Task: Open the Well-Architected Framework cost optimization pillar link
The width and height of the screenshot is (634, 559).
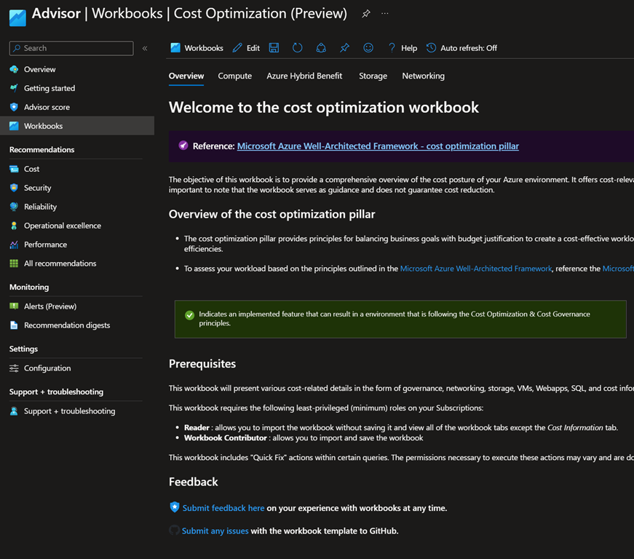Action: 378,146
